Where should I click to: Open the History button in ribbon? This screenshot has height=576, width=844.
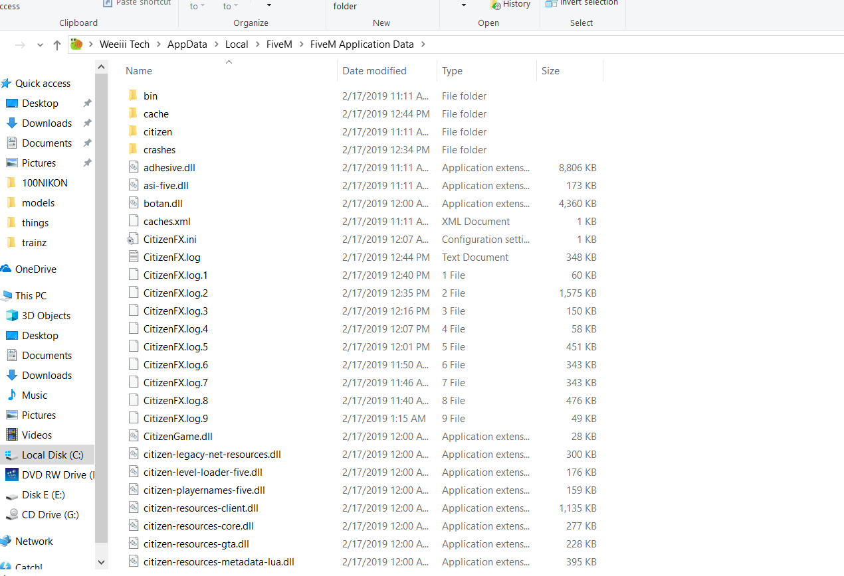(x=510, y=5)
